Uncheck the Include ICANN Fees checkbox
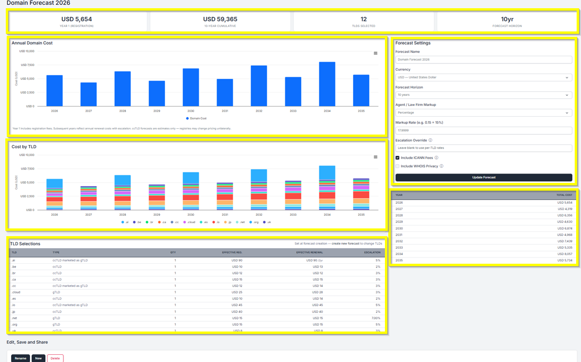 pos(398,157)
